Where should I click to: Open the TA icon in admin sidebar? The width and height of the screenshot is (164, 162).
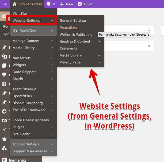point(4,120)
